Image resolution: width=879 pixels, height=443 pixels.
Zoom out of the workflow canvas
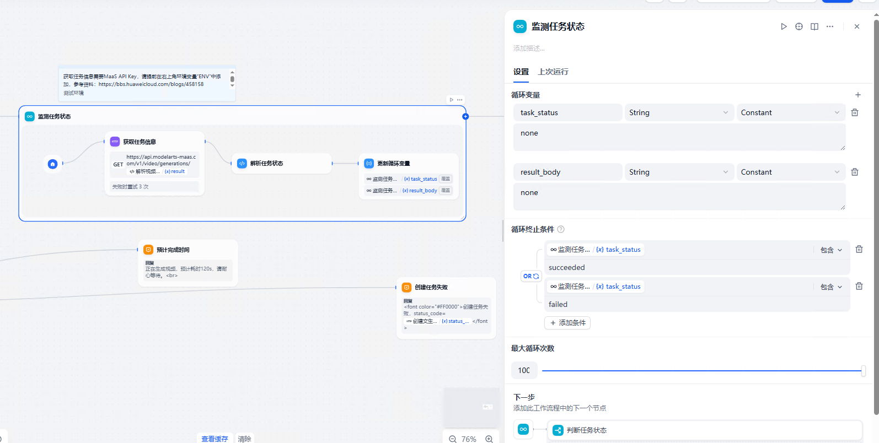coord(453,439)
